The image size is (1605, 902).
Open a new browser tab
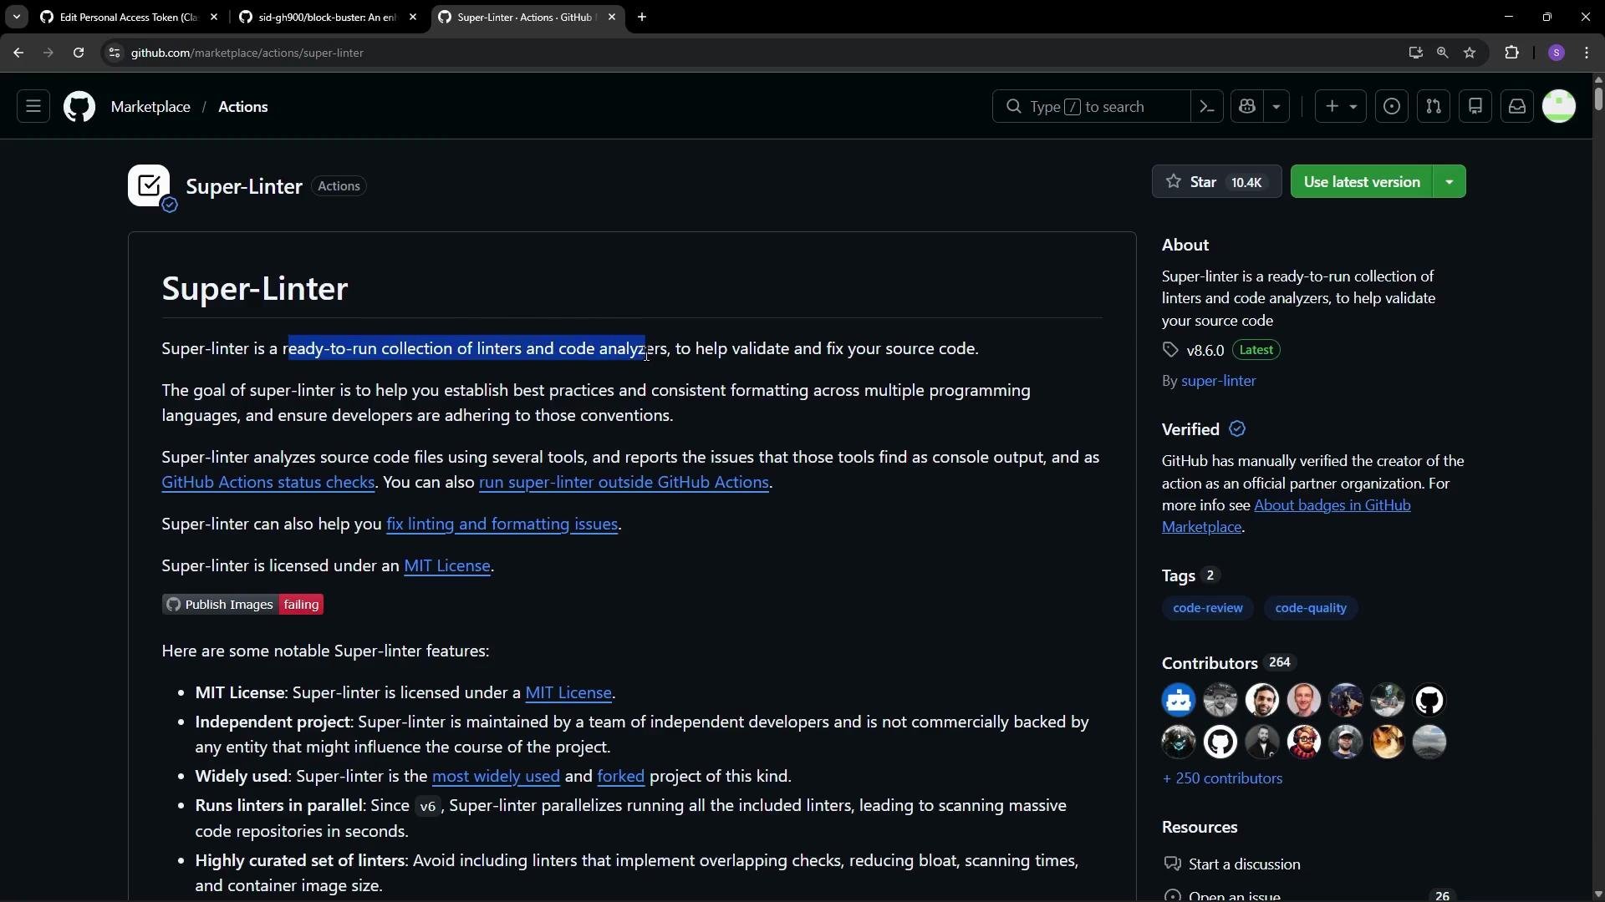pyautogui.click(x=642, y=17)
